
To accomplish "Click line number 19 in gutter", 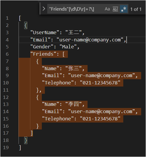I will point(6,148).
